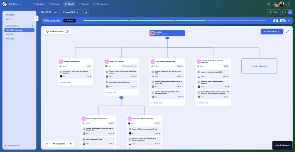
Task: Click the Filter button
Action: 274,12
